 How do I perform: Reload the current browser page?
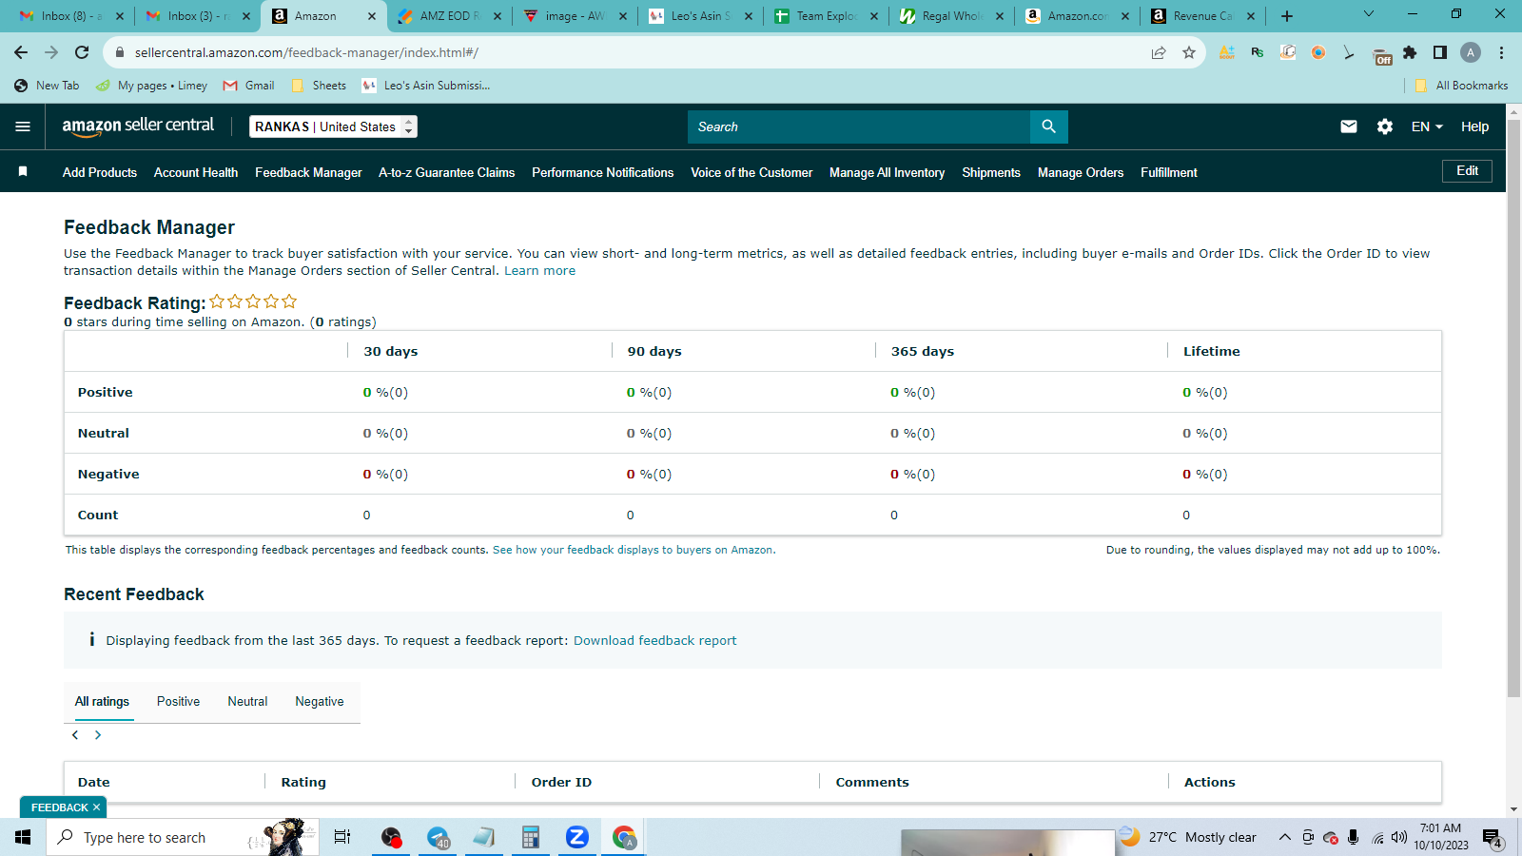82,52
